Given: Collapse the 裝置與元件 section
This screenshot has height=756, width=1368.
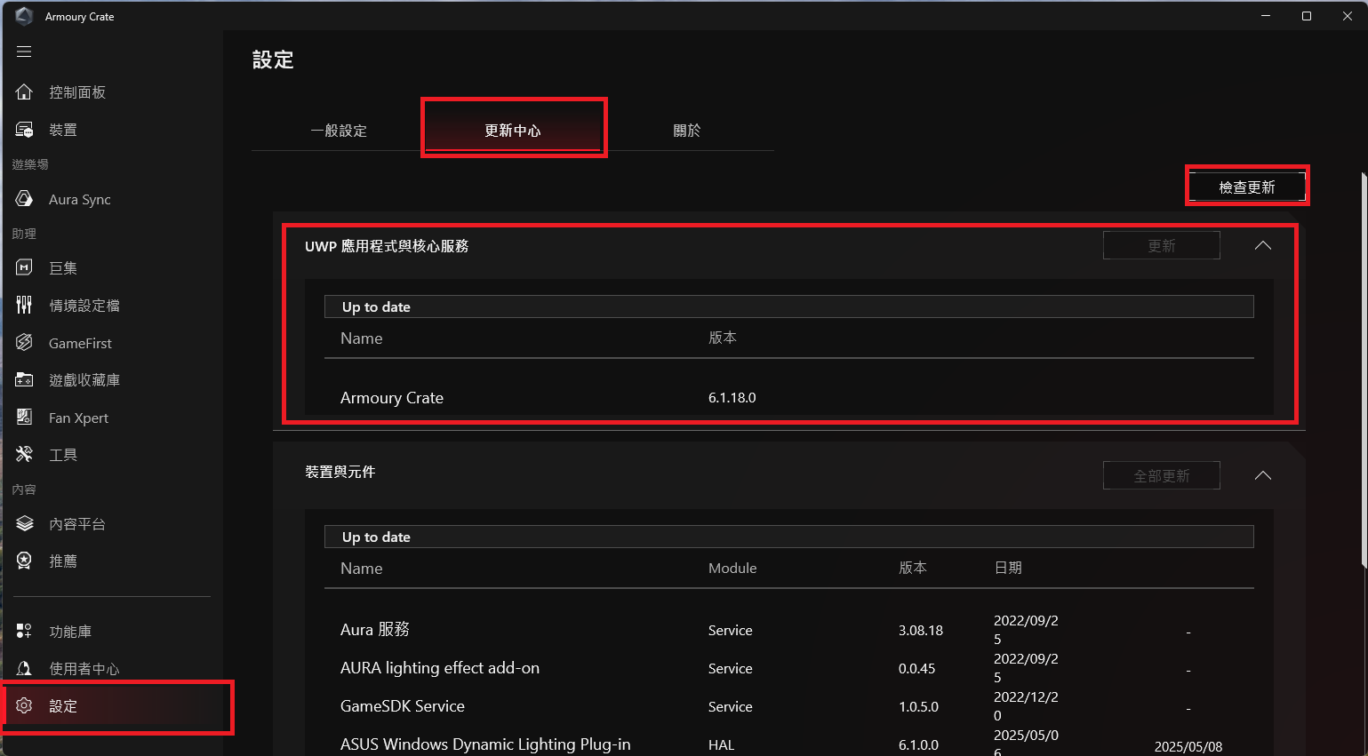Looking at the screenshot, I should tap(1263, 475).
